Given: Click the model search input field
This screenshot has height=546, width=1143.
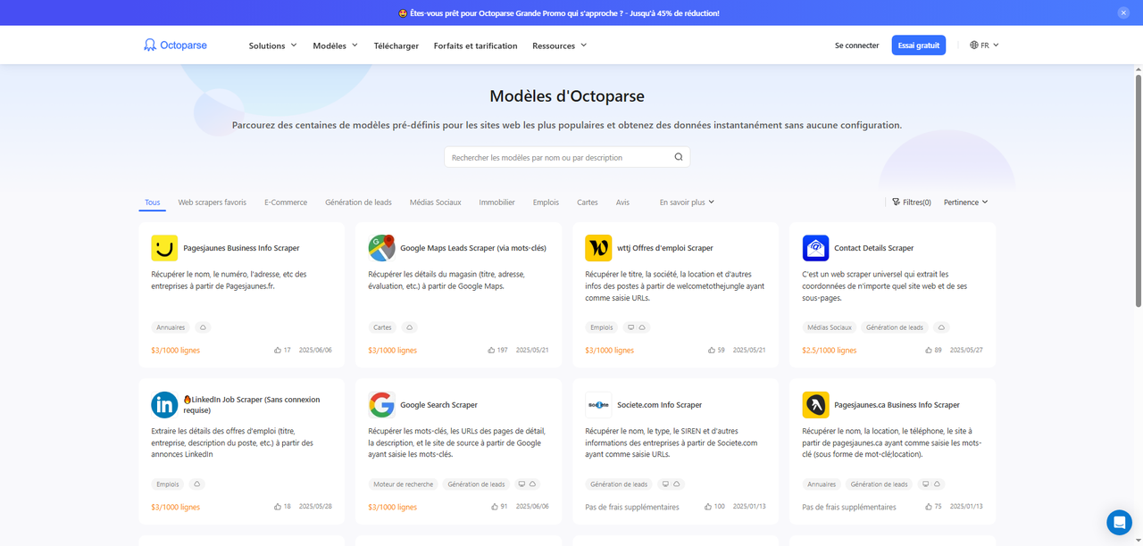Looking at the screenshot, I should 567,157.
